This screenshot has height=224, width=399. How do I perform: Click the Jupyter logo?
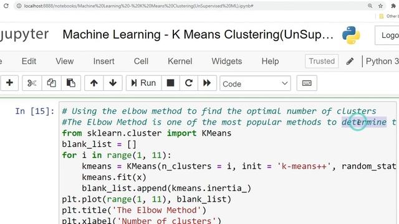tap(24, 34)
